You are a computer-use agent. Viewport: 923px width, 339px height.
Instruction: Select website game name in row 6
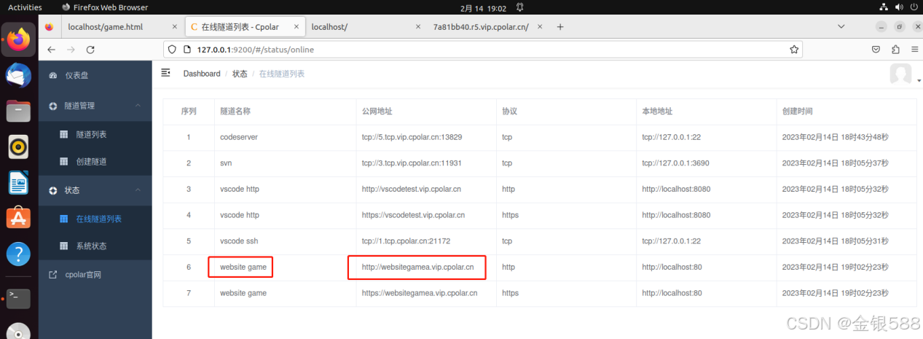click(243, 267)
